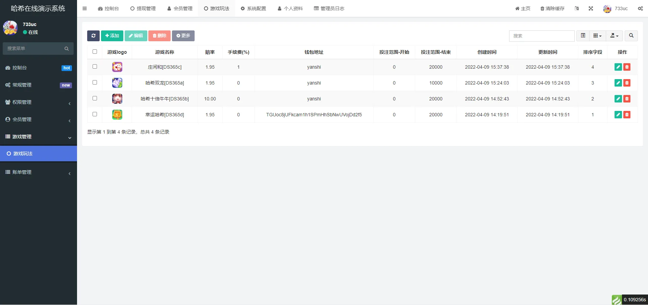648x305 pixels.
Task: Click the table 搜索 input field
Action: click(542, 36)
